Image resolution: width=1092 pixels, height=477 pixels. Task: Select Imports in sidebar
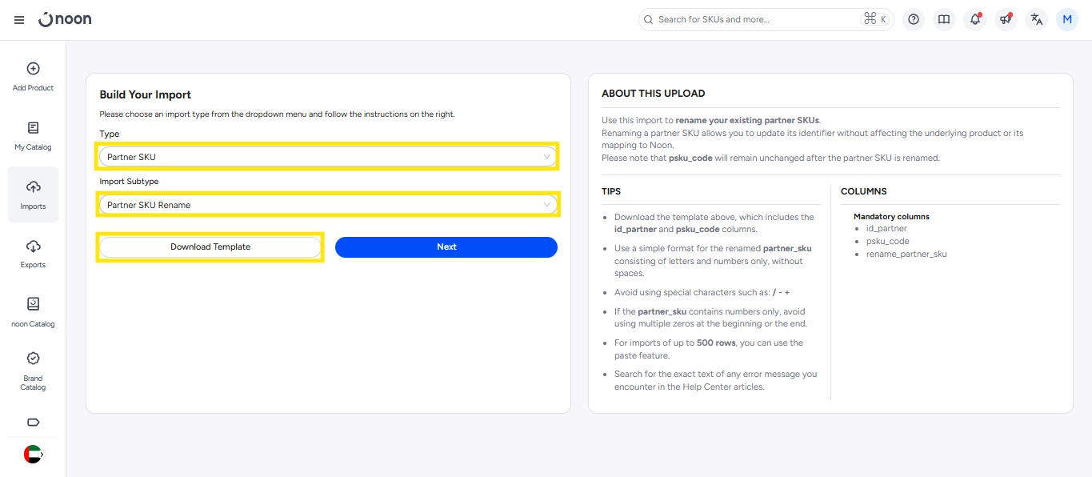[x=33, y=194]
